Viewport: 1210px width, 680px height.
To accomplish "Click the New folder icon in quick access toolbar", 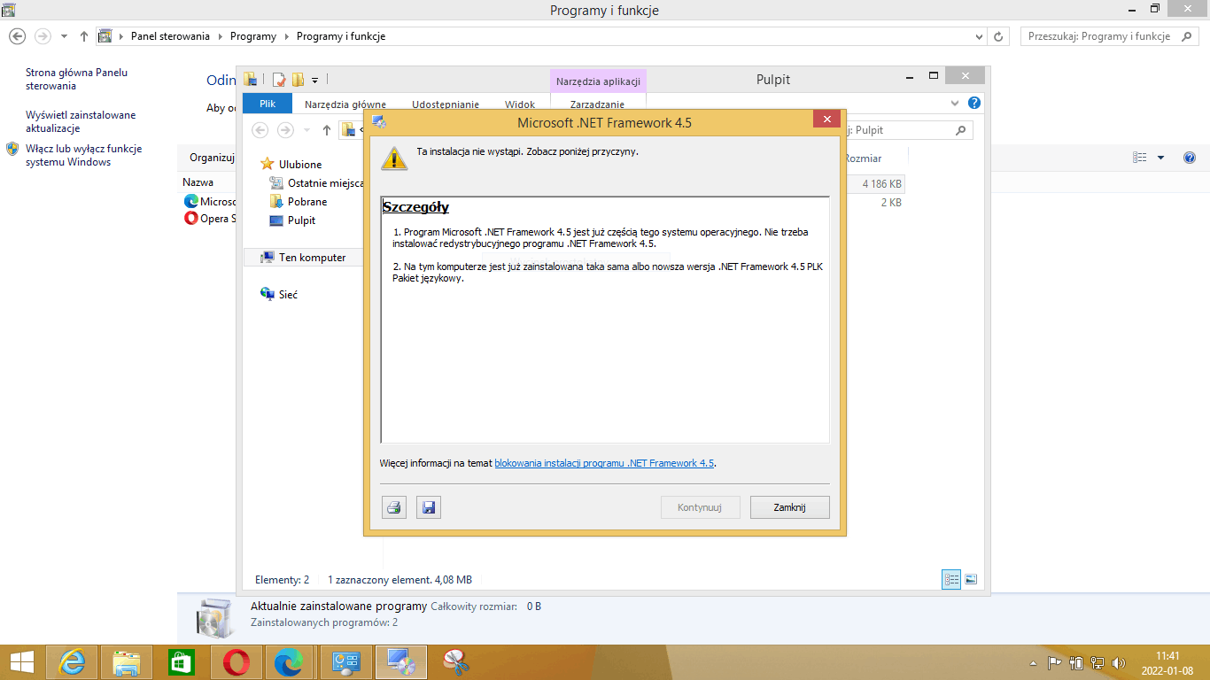I will point(298,80).
